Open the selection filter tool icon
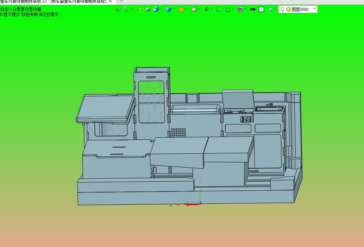364x247 pixels. [x=126, y=9]
